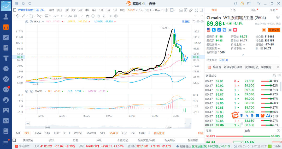The width and height of the screenshot is (282, 149).
Task: Open the code brackets sidebar icon
Action: click(6, 121)
